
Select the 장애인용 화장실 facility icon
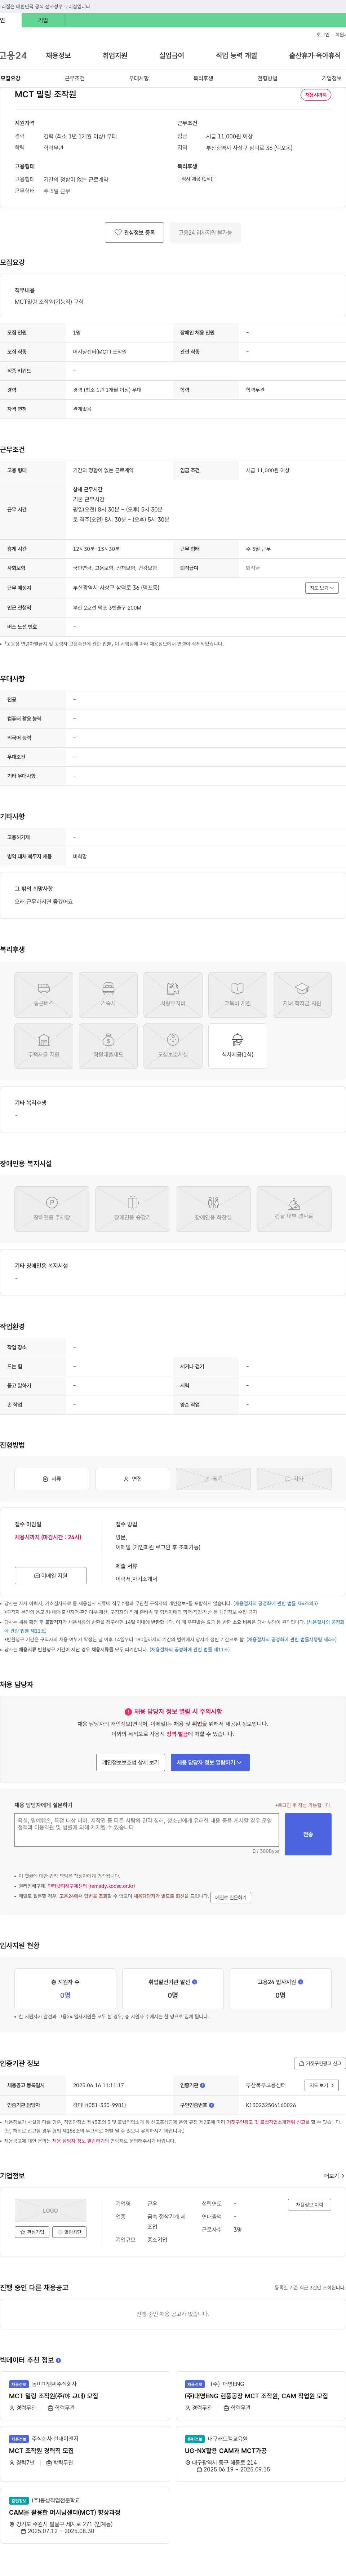[x=213, y=1209]
